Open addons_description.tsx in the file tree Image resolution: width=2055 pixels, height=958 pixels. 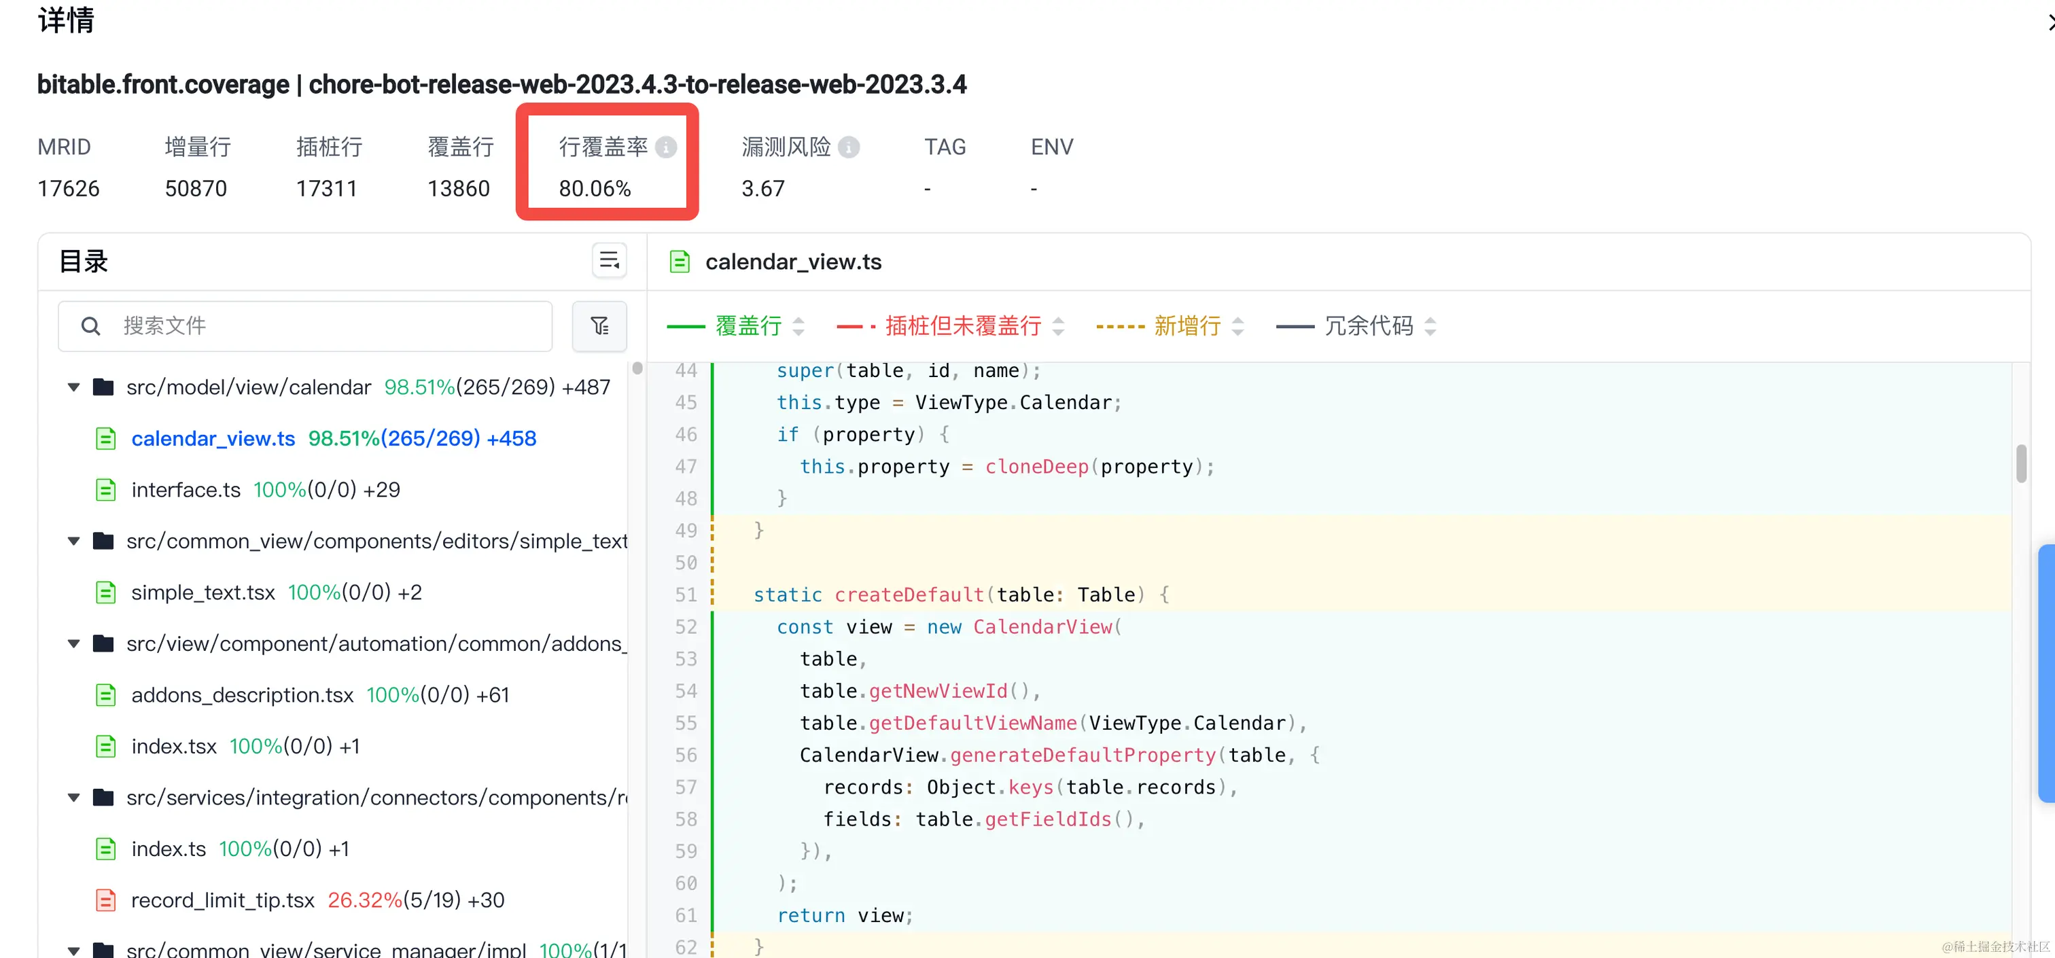tap(243, 696)
